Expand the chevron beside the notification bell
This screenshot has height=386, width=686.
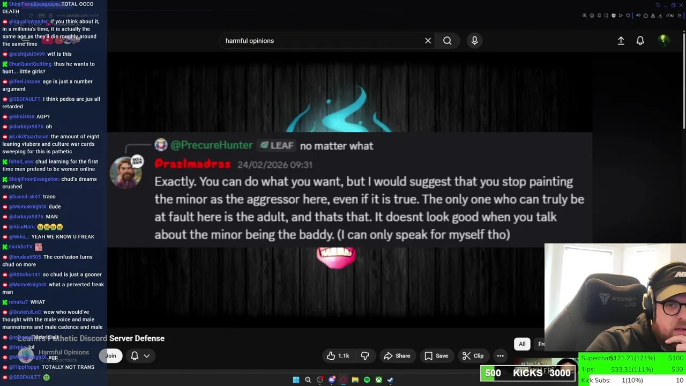146,356
